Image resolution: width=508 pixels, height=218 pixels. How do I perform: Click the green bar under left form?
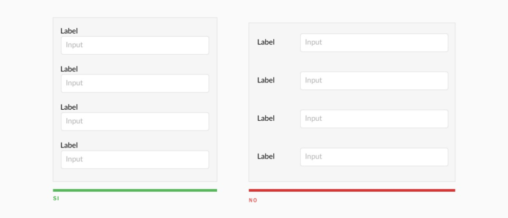[135, 190]
